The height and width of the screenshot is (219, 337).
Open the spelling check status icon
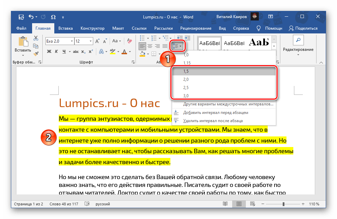[x=87, y=204]
